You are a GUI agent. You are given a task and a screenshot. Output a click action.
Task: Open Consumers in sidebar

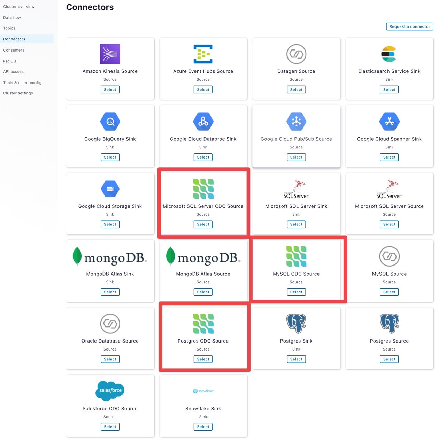[14, 50]
